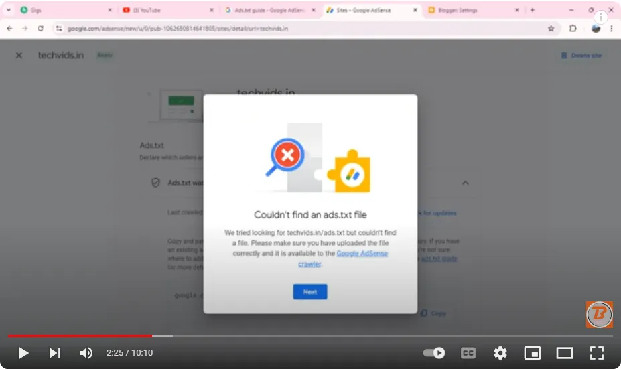Close the YouTube tab
621x369 pixels.
coord(212,10)
